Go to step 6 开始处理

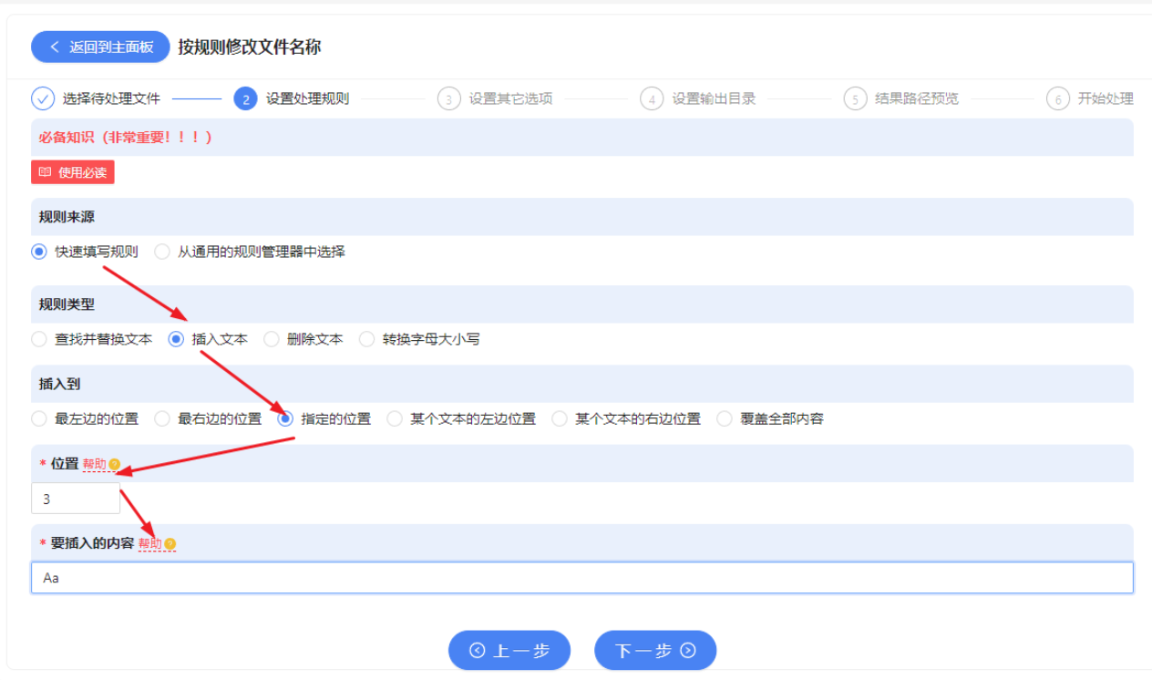[1090, 98]
